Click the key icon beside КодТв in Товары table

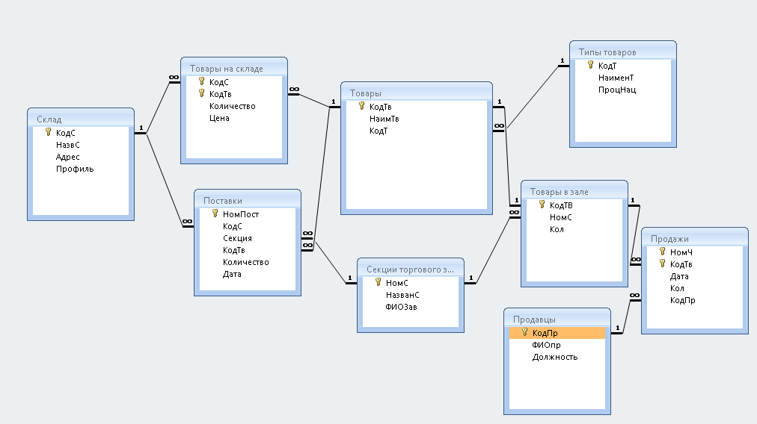click(x=361, y=106)
